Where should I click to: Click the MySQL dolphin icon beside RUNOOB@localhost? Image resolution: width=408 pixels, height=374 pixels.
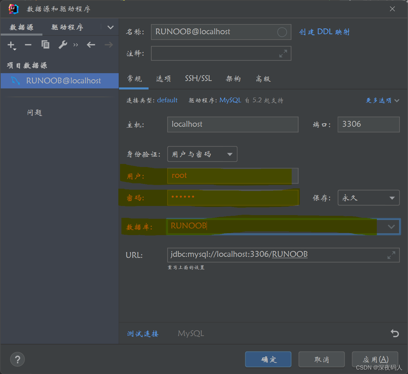coord(16,81)
